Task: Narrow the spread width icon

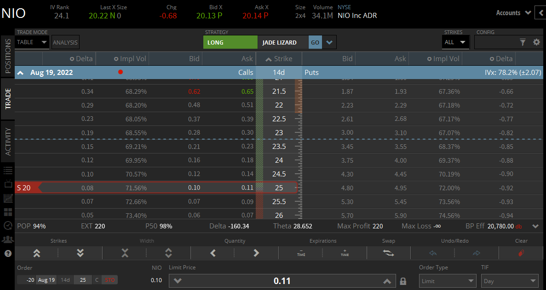Action: (125, 253)
